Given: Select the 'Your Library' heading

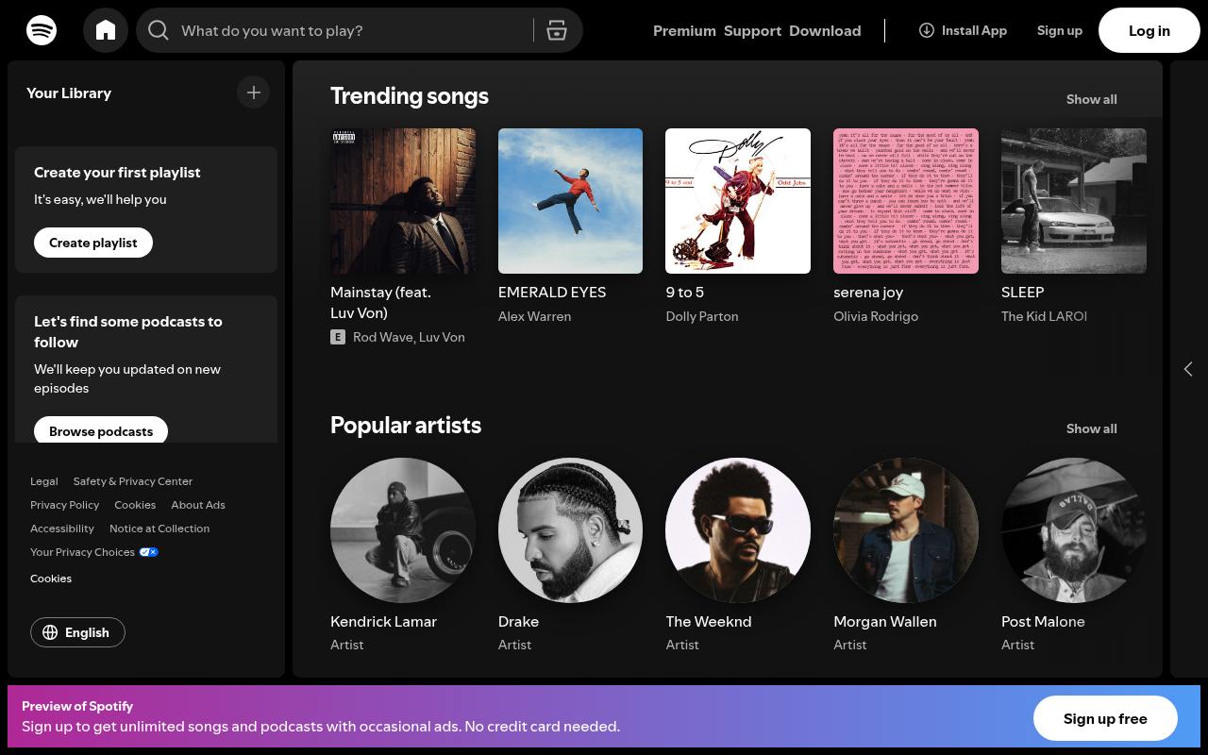Looking at the screenshot, I should pyautogui.click(x=69, y=92).
